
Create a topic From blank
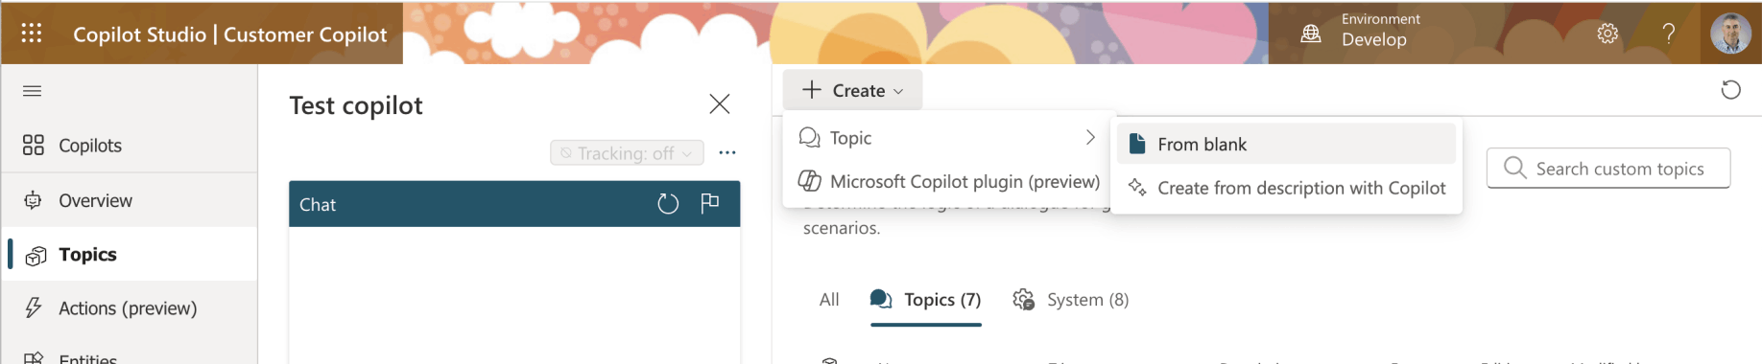tap(1286, 144)
